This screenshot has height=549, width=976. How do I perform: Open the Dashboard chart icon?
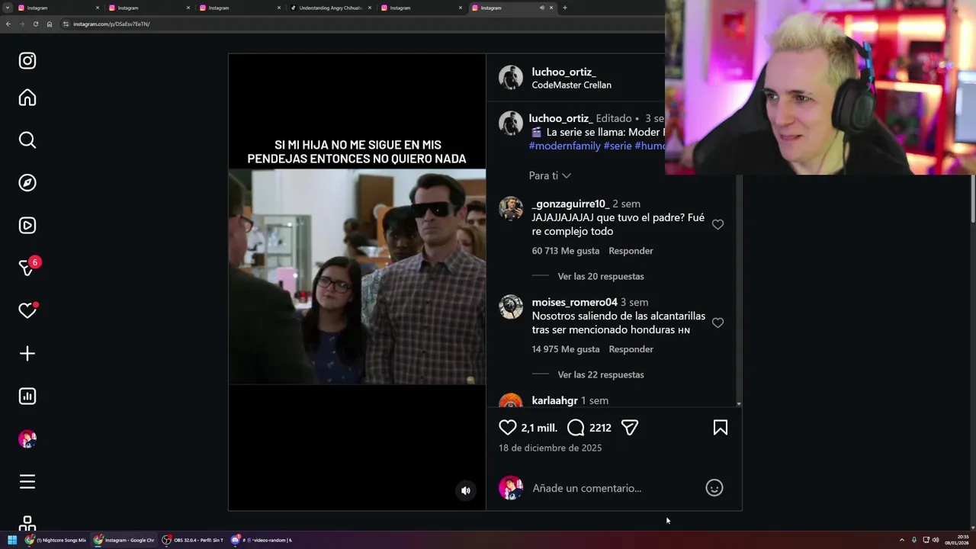pyautogui.click(x=27, y=396)
